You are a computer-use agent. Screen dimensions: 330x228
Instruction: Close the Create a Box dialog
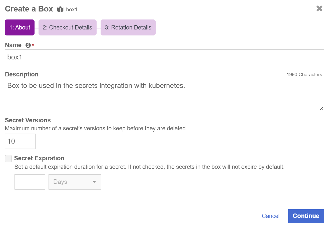click(x=319, y=8)
